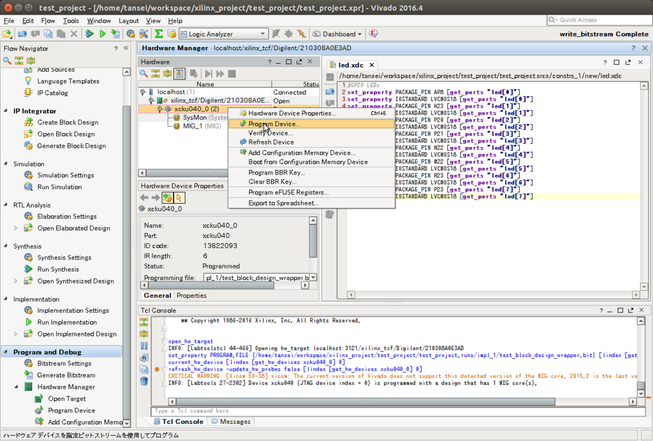The height and width of the screenshot is (441, 653).
Task: Open the File menu
Action: 9,20
